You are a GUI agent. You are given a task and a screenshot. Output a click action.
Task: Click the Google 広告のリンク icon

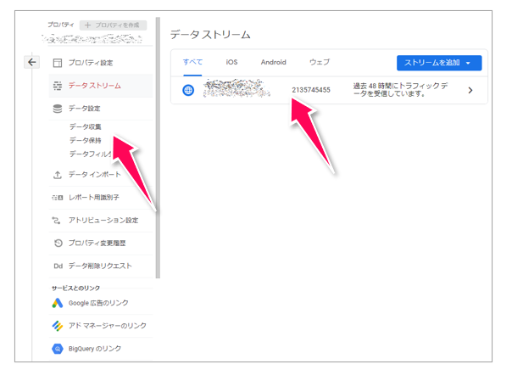pos(58,303)
